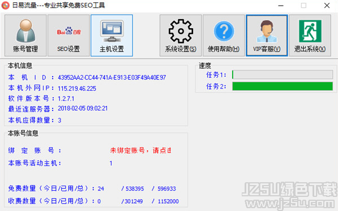Select the IP address 115.219.46.225
Viewport: 338px width, 211px height.
click(x=77, y=89)
